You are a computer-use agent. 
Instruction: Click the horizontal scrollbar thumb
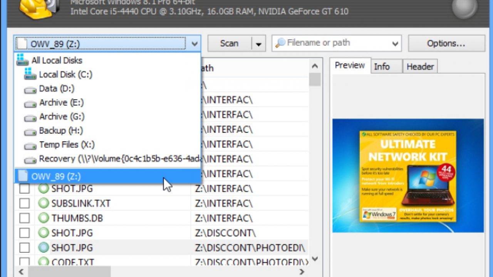[69, 272]
